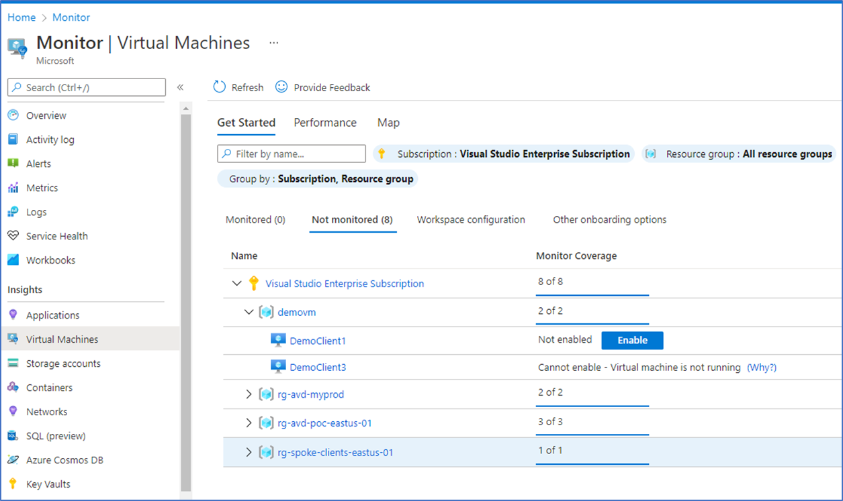This screenshot has height=501, width=843.
Task: Open the more options ellipsis in title
Action: coord(273,43)
